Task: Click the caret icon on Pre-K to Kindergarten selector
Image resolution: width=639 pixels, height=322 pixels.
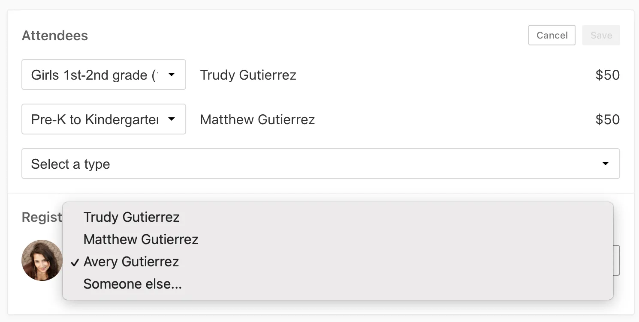Action: (172, 119)
